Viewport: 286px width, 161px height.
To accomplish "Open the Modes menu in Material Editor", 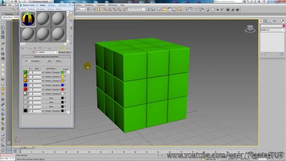I will (23, 9).
